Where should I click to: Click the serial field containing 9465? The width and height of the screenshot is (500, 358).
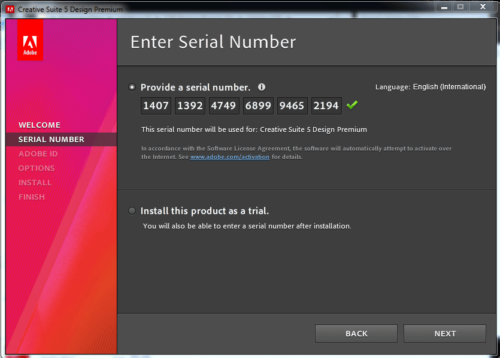[x=292, y=106]
